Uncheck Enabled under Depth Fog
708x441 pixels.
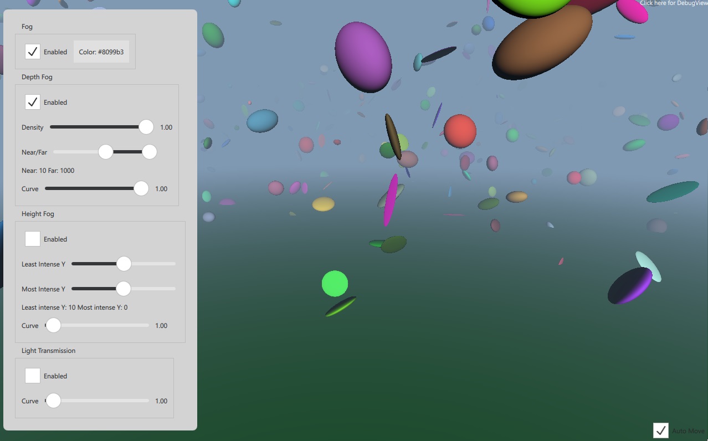pyautogui.click(x=33, y=102)
